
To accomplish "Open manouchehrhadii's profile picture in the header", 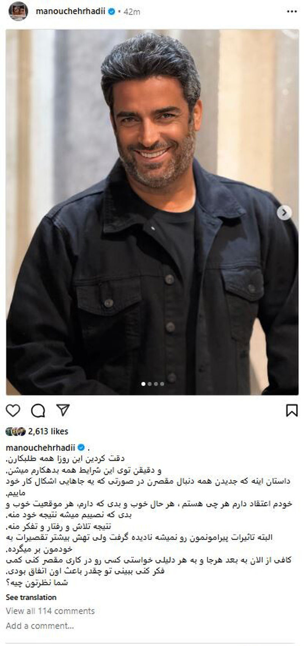I will click(x=17, y=11).
